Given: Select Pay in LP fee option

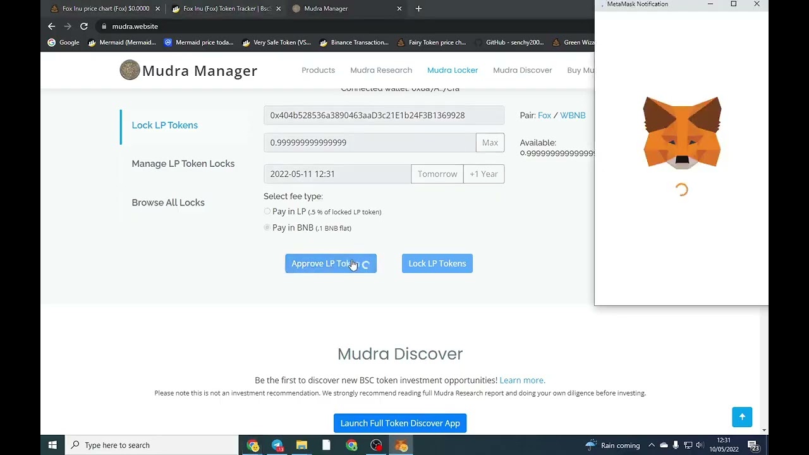Looking at the screenshot, I should point(267,211).
